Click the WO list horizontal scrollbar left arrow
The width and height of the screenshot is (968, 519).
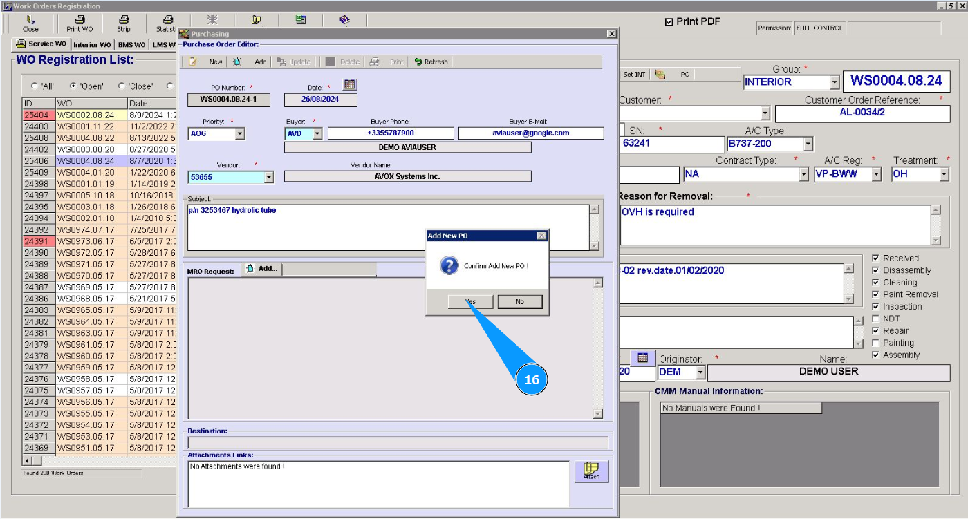(28, 460)
